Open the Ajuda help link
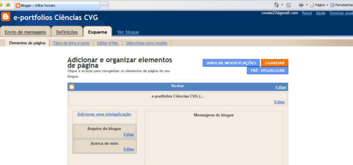Screen dimensions: 353x165 (321, 13)
